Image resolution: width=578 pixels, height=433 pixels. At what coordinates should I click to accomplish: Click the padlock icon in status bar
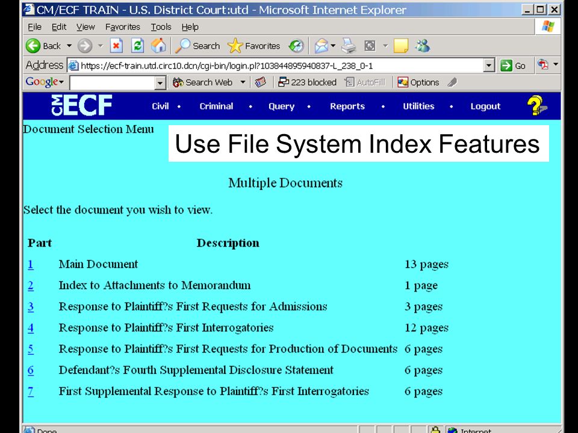click(436, 429)
